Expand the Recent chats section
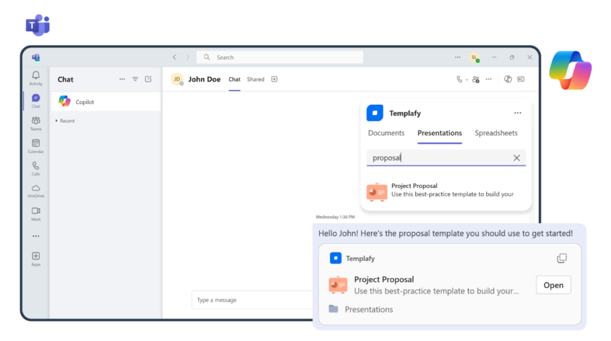 click(x=65, y=120)
